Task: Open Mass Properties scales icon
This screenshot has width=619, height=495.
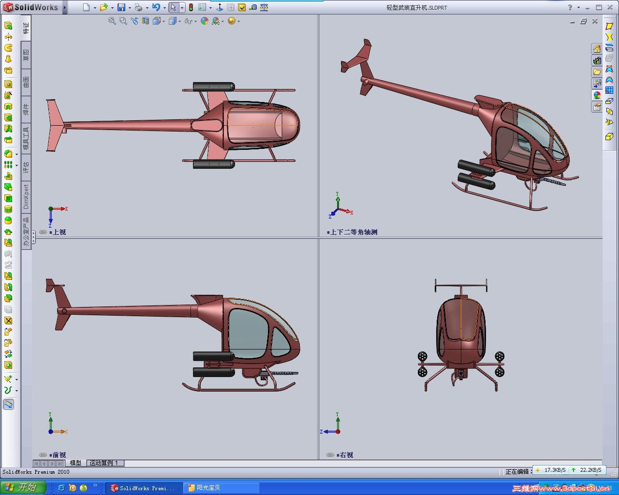Action: pos(264,7)
